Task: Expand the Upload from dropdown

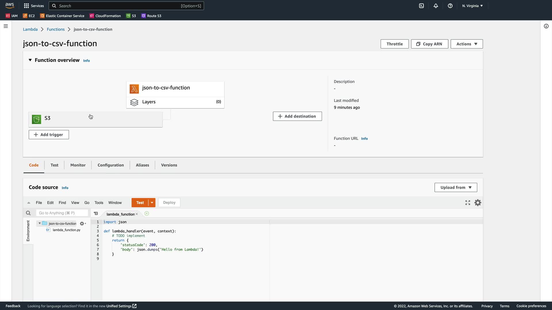Action: tap(456, 187)
